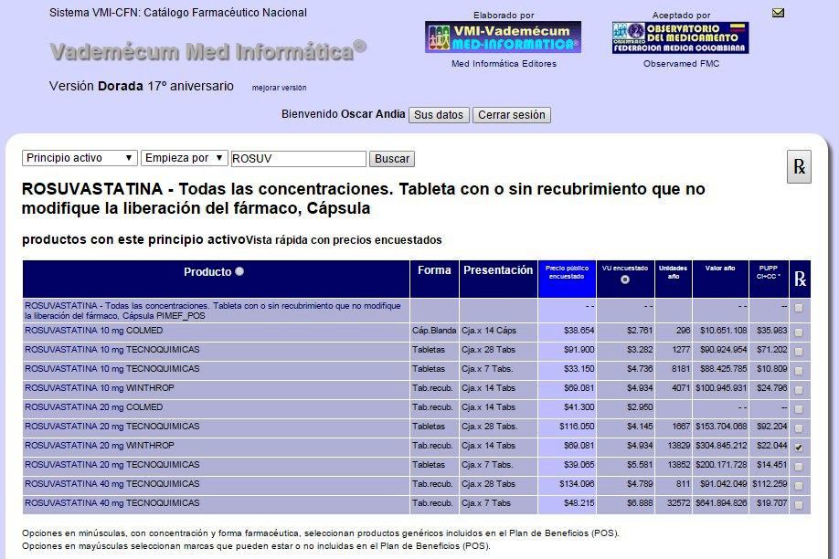The height and width of the screenshot is (559, 839).
Task: Click the envelope mail icon
Action: 779,13
